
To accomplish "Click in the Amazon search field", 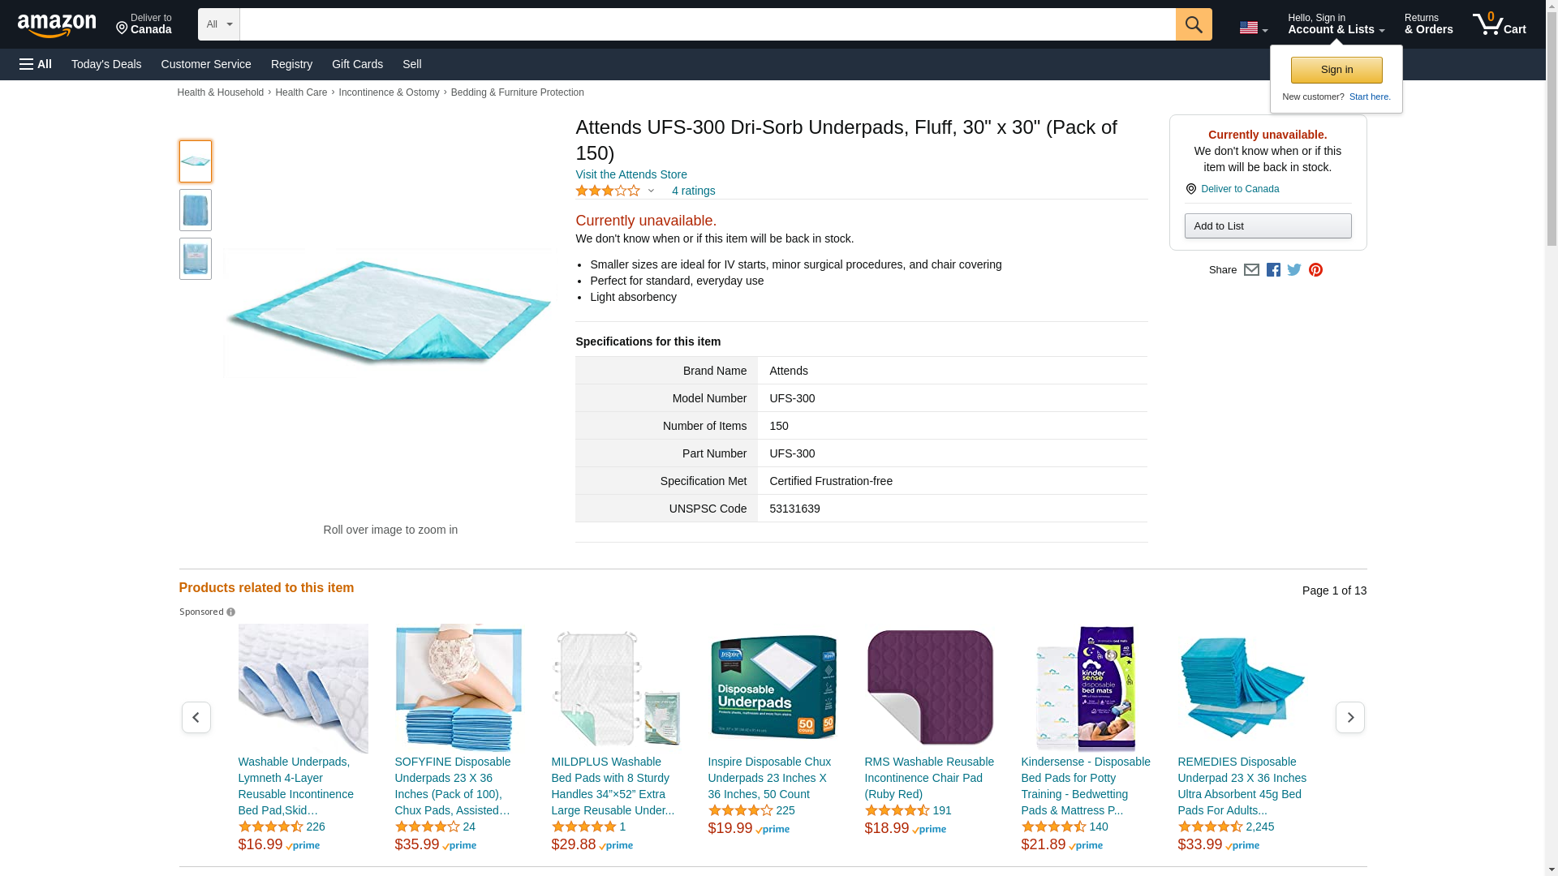I will (707, 24).
